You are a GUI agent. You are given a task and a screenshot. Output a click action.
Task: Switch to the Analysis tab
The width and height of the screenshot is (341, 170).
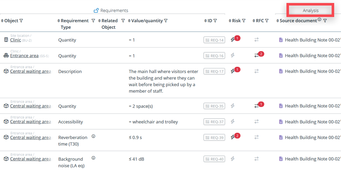[310, 10]
